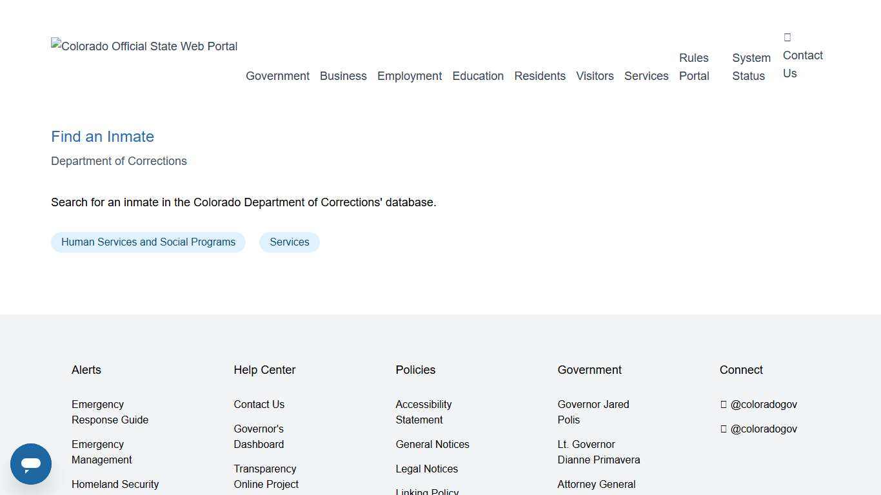Image resolution: width=881 pixels, height=495 pixels.
Task: Visit the Rules Portal
Action: [x=694, y=66]
